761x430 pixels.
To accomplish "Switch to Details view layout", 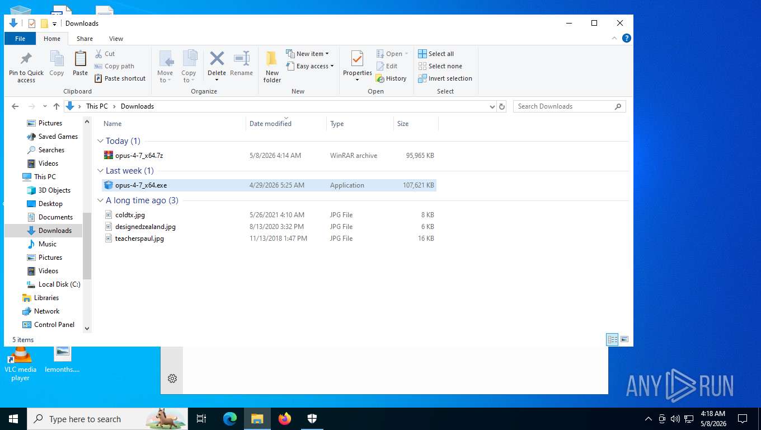I will click(613, 339).
